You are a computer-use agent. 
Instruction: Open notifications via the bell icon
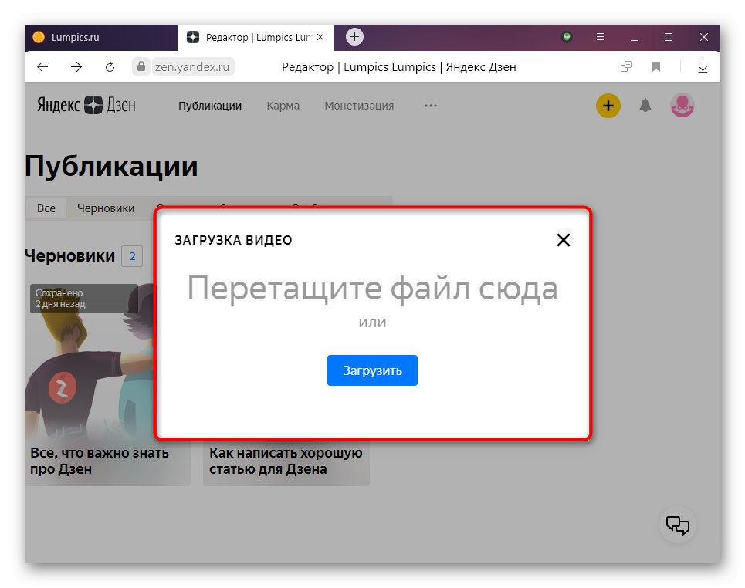(645, 106)
